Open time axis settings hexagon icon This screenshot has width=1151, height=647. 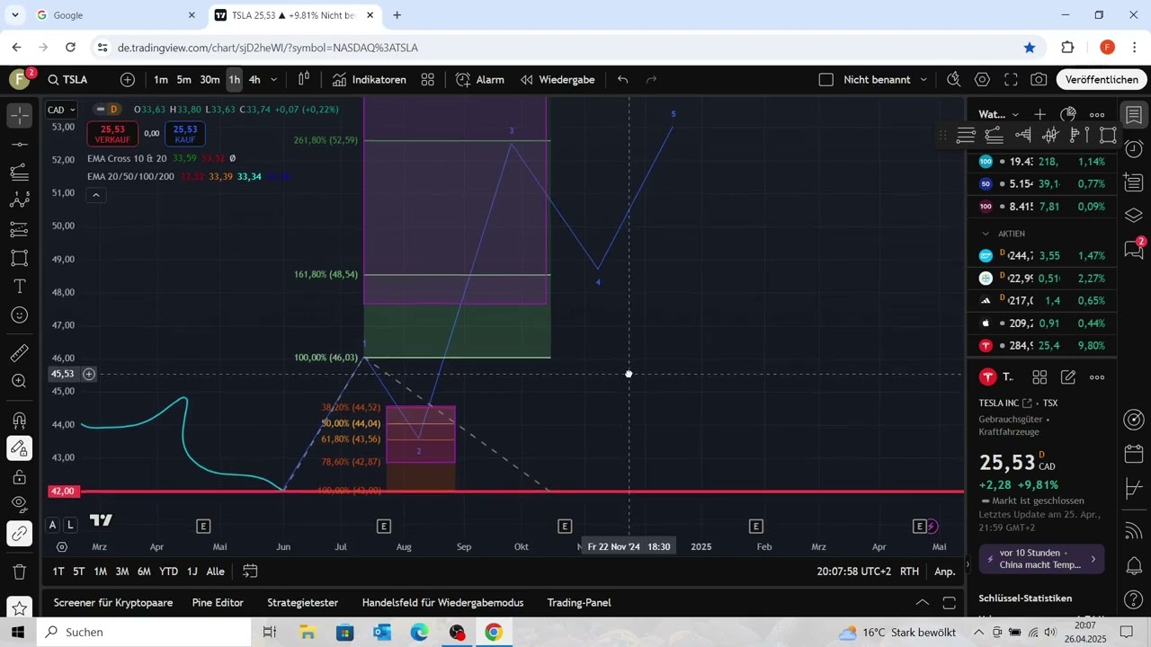click(x=61, y=546)
